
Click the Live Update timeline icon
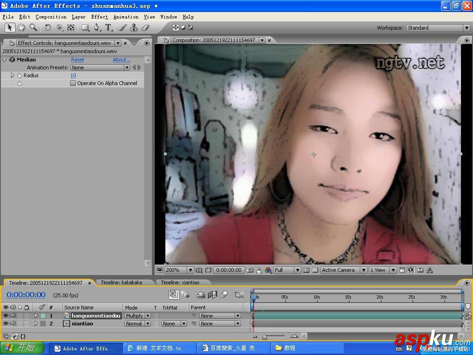(174, 294)
